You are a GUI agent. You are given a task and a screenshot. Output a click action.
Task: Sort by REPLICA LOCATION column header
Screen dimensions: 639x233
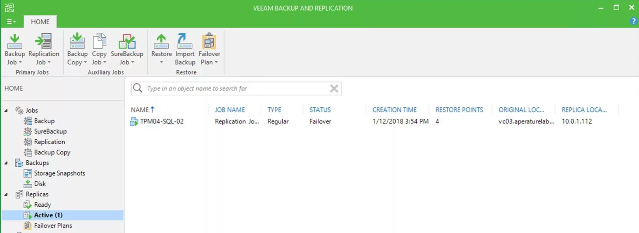click(x=584, y=110)
